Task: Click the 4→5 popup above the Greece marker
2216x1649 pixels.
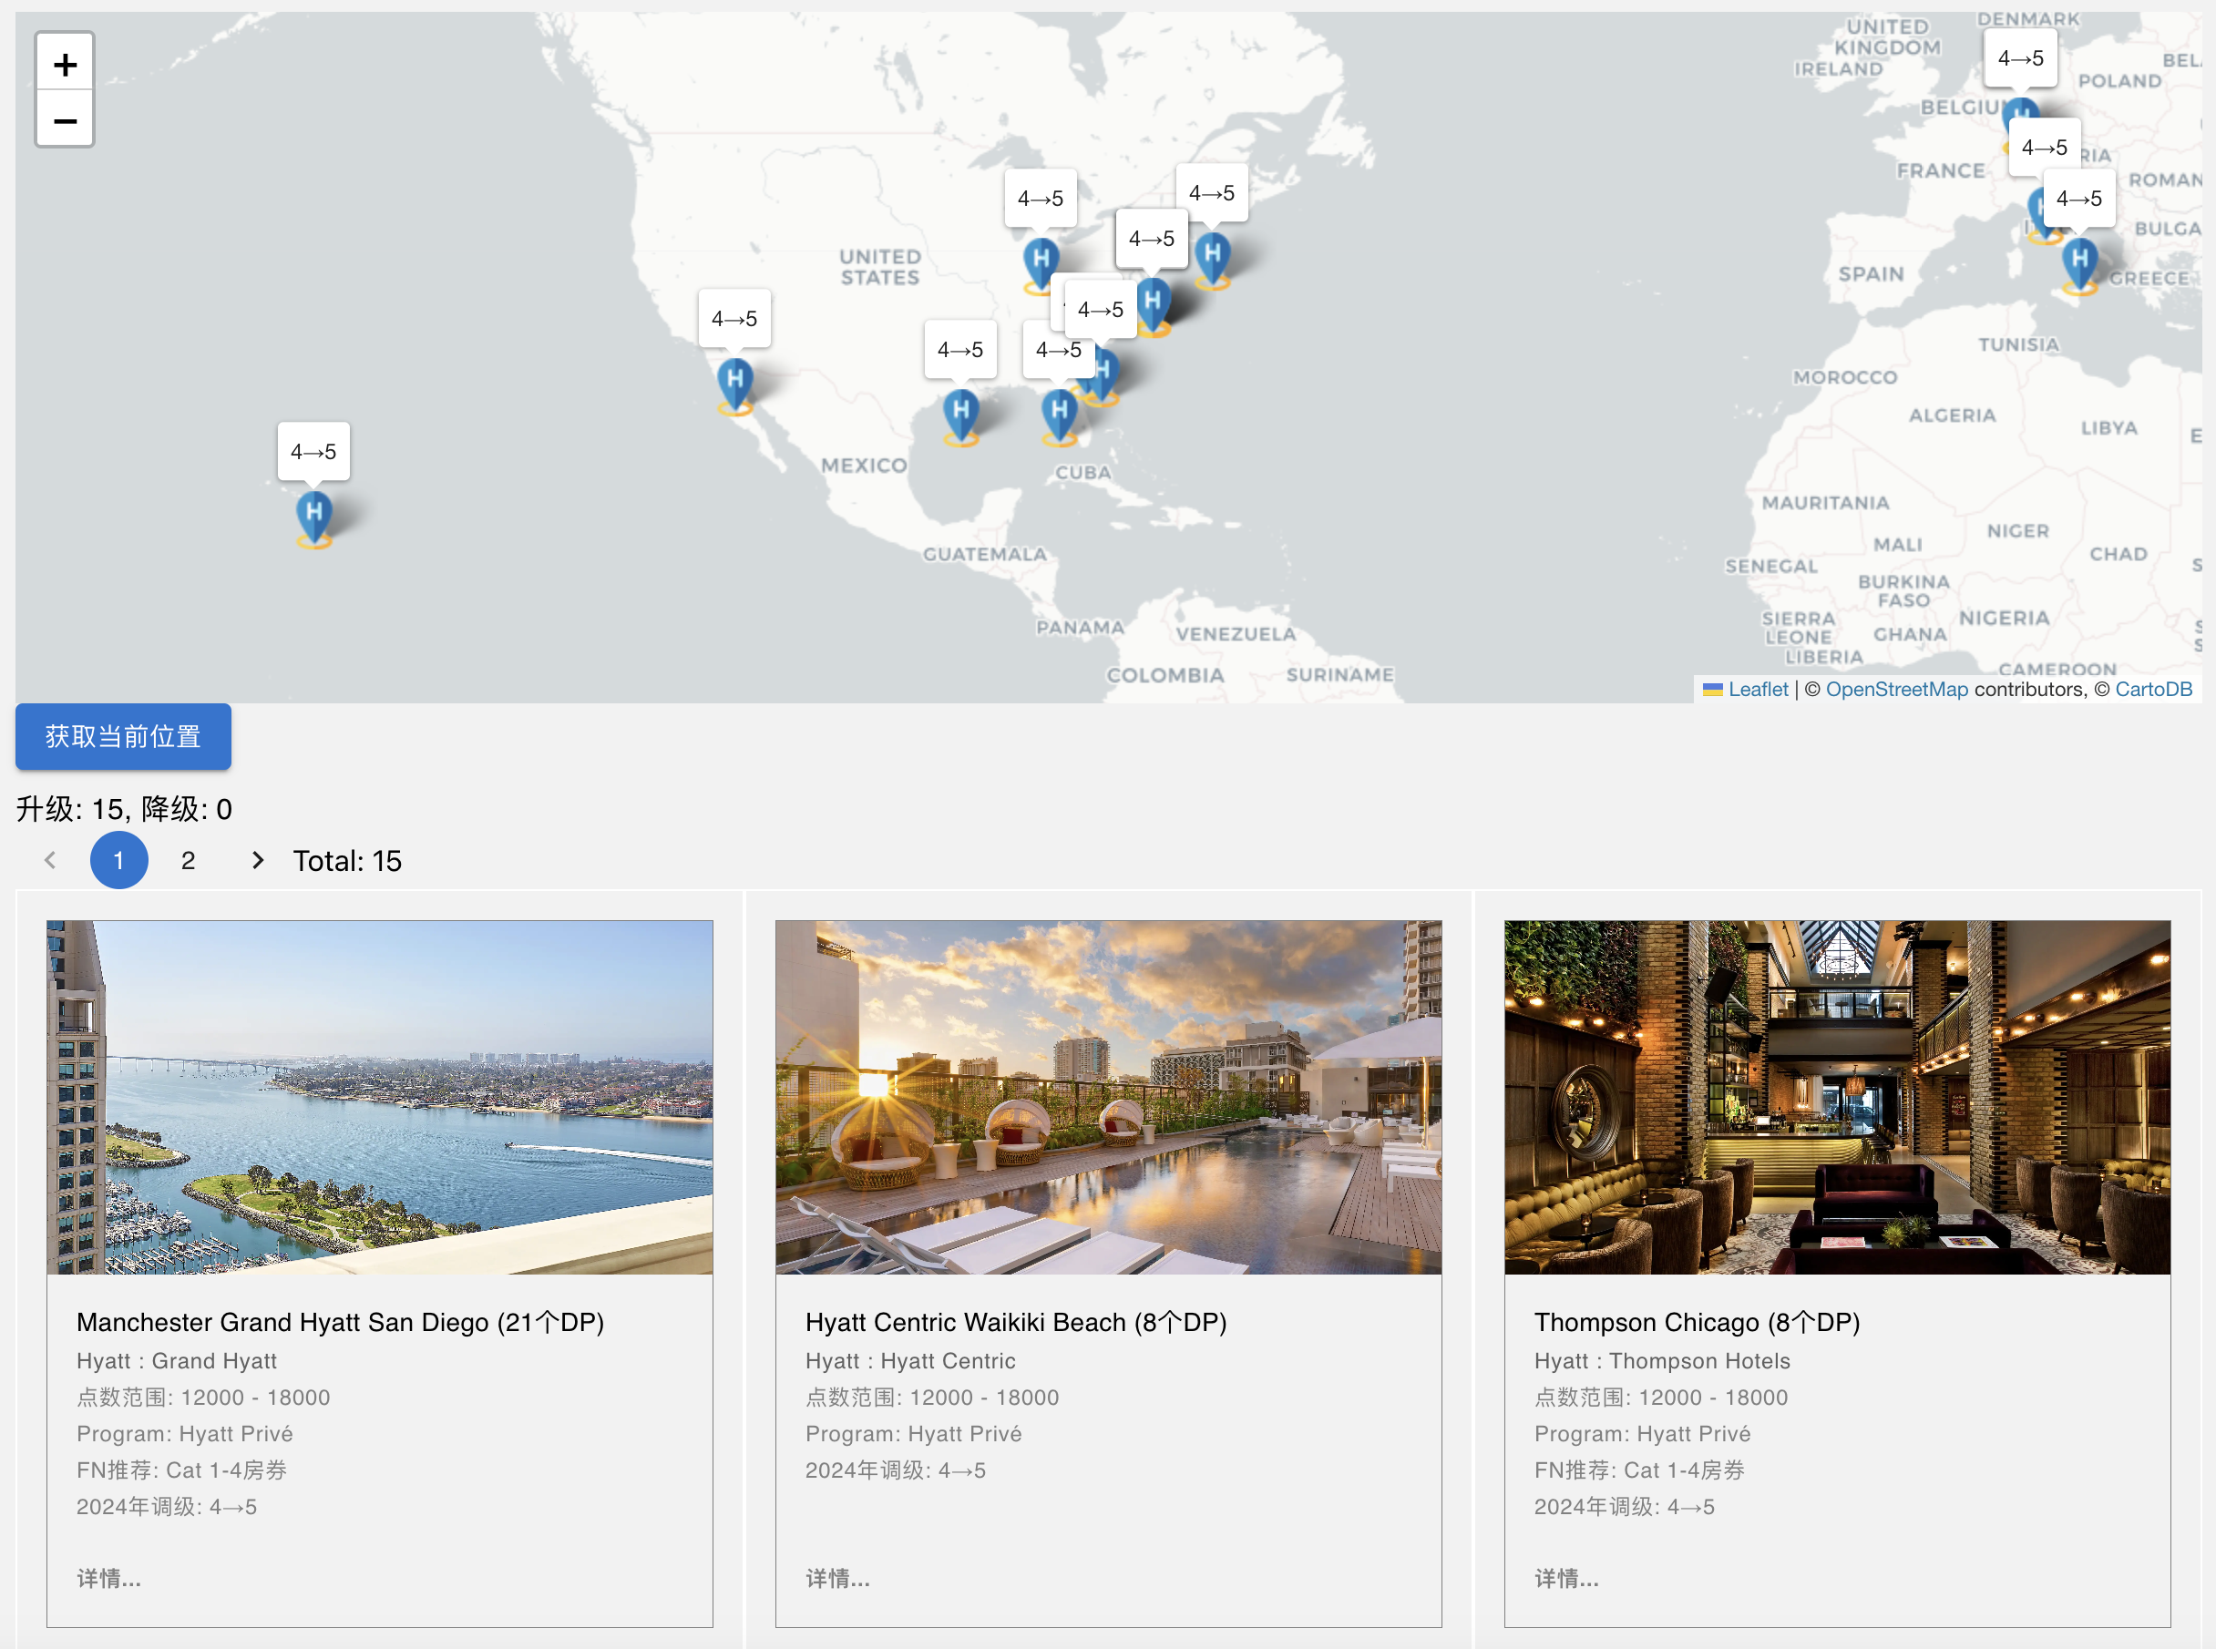Action: (x=2079, y=199)
